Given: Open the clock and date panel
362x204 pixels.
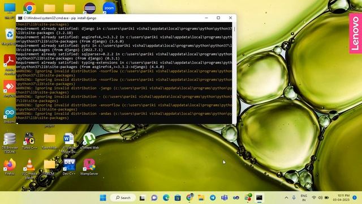Looking at the screenshot, I should pos(341,198).
